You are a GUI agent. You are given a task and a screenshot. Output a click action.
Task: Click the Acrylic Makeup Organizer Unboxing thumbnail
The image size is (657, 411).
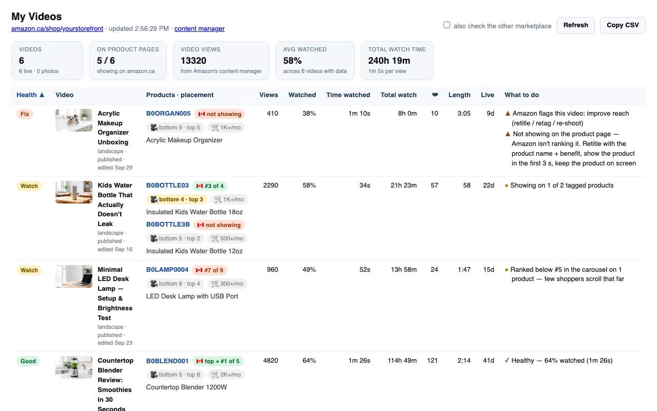click(74, 120)
